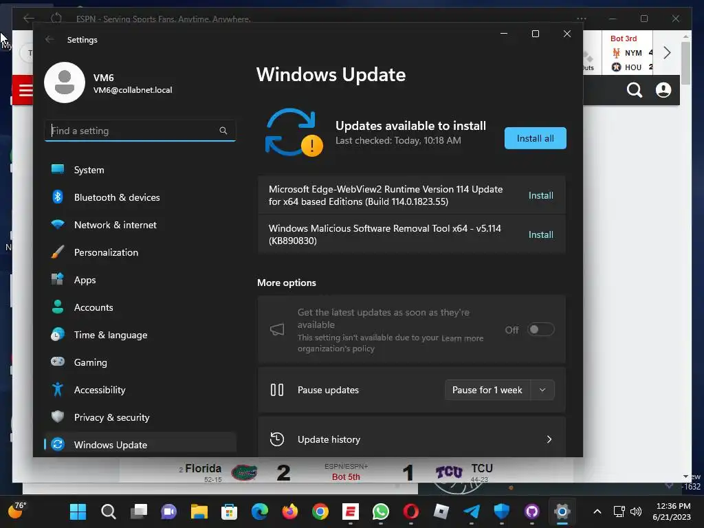Click ESPN window three-dots menu
The width and height of the screenshot is (704, 528).
[x=582, y=19]
